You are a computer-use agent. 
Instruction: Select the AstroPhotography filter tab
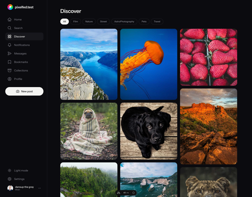124,22
